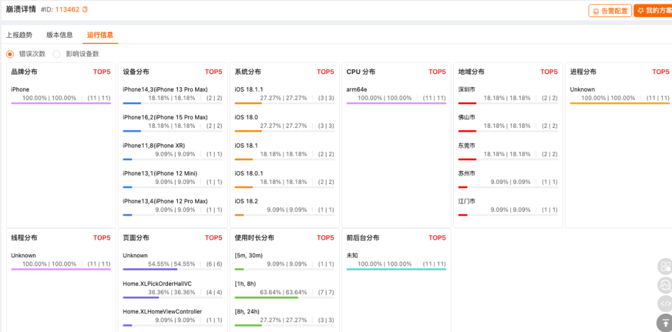Viewport: 672px width, 332px height.
Task: Click the 使用时长分布 card title
Action: click(254, 238)
